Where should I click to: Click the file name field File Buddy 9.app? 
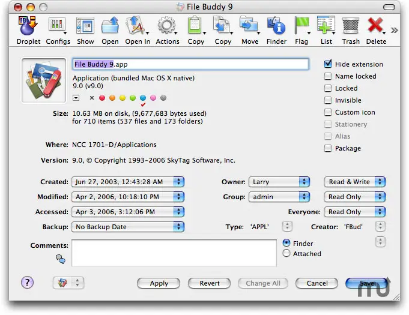click(190, 64)
